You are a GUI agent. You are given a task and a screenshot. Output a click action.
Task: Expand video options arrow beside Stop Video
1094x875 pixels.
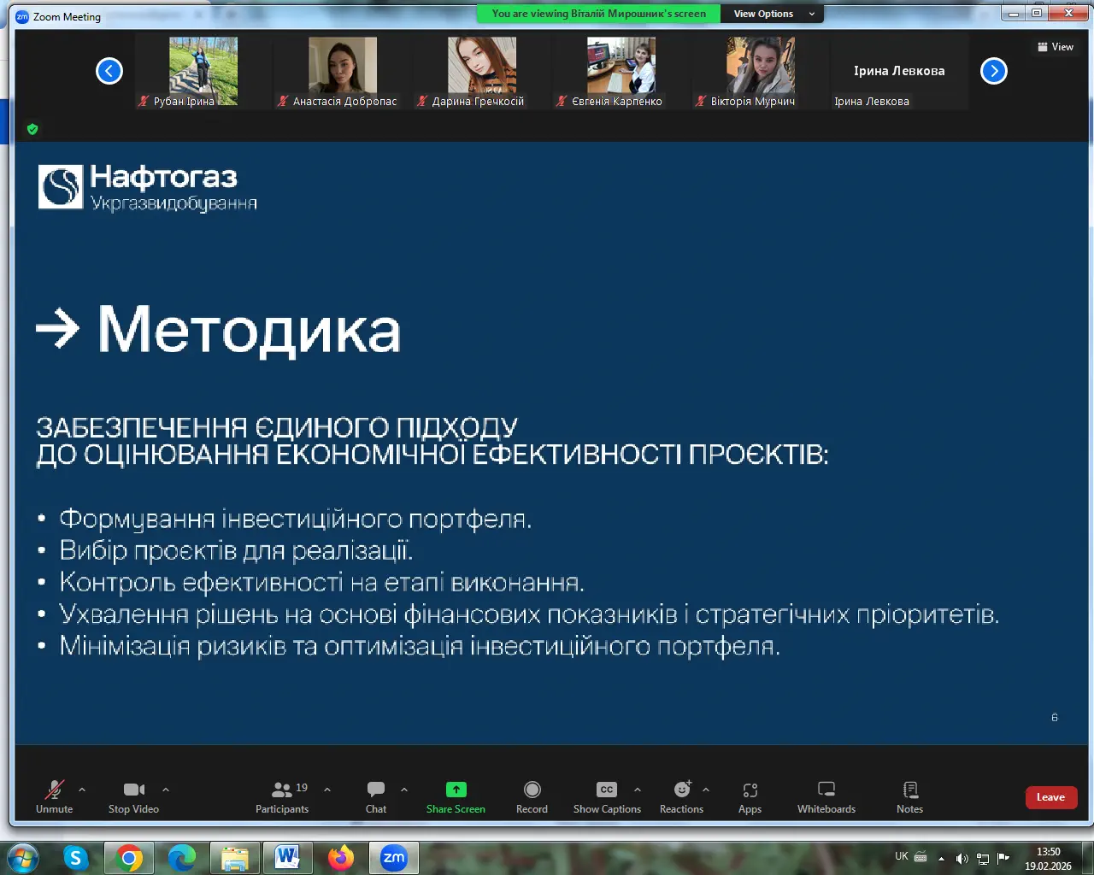pyautogui.click(x=166, y=790)
